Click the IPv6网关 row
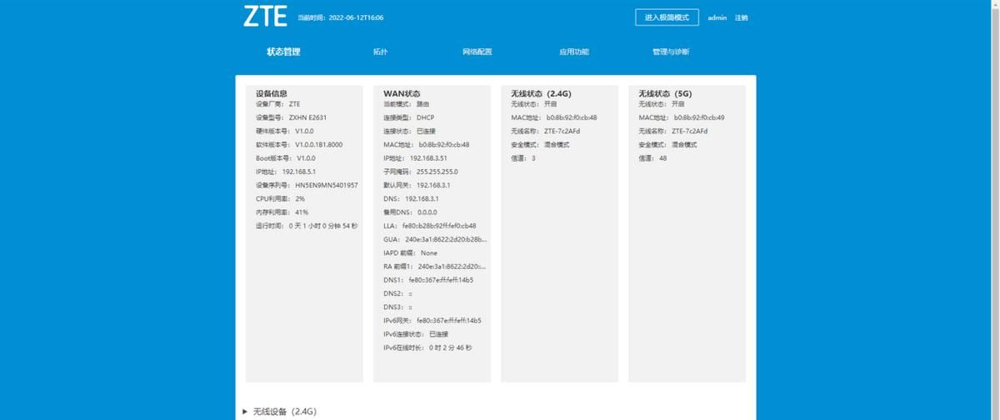Screen dimensions: 1000x420 point(432,320)
